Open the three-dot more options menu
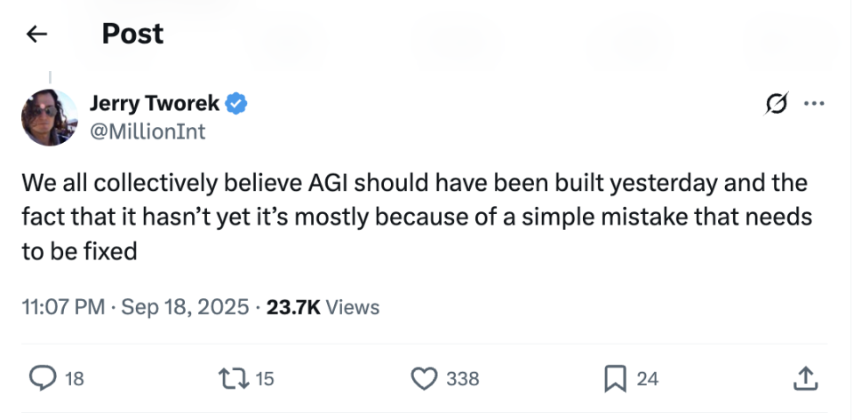Screen dimensions: 853x420 pos(813,104)
